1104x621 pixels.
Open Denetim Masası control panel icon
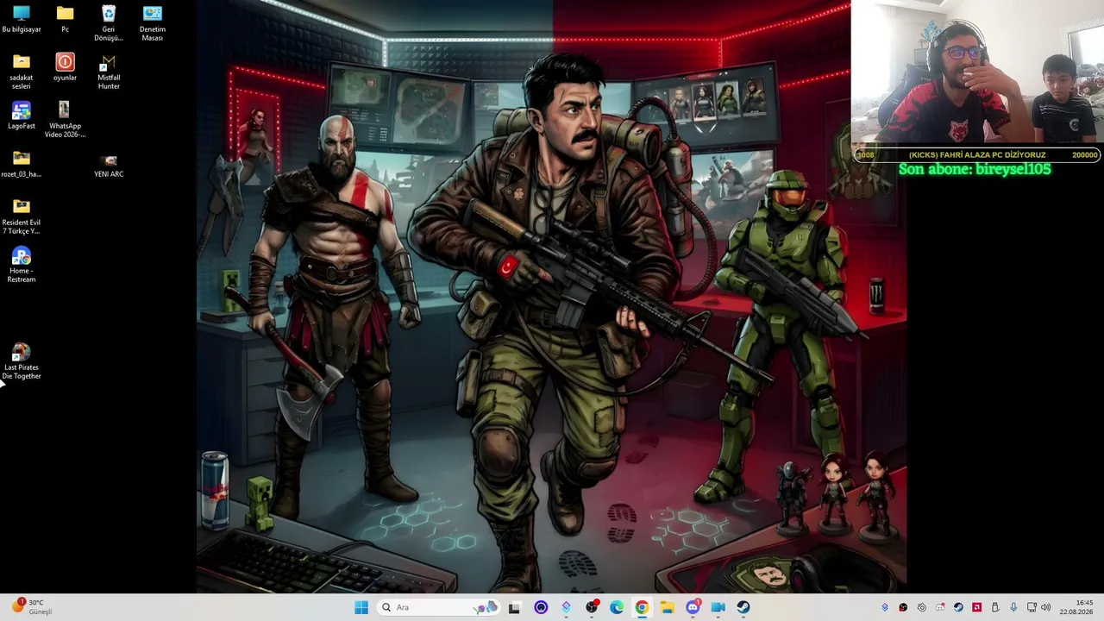153,23
